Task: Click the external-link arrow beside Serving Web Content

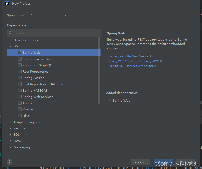Action: [161, 61]
